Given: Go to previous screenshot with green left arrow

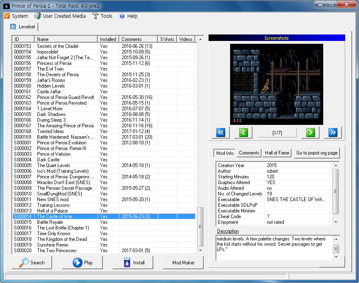Looking at the screenshot, I should click(243, 133).
